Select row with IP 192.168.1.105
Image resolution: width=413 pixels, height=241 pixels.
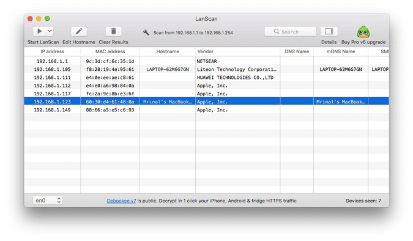[x=207, y=69]
